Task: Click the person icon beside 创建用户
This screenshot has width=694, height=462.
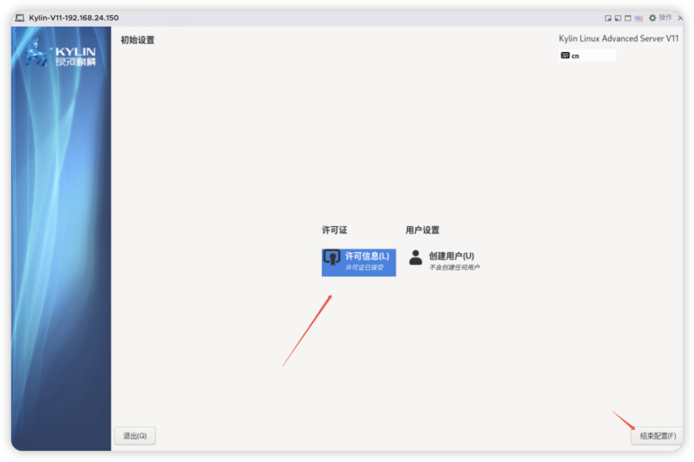Action: pyautogui.click(x=416, y=257)
